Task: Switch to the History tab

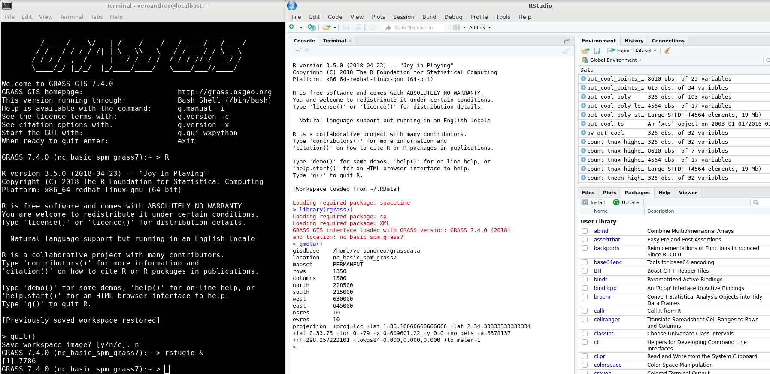Action: click(x=634, y=41)
